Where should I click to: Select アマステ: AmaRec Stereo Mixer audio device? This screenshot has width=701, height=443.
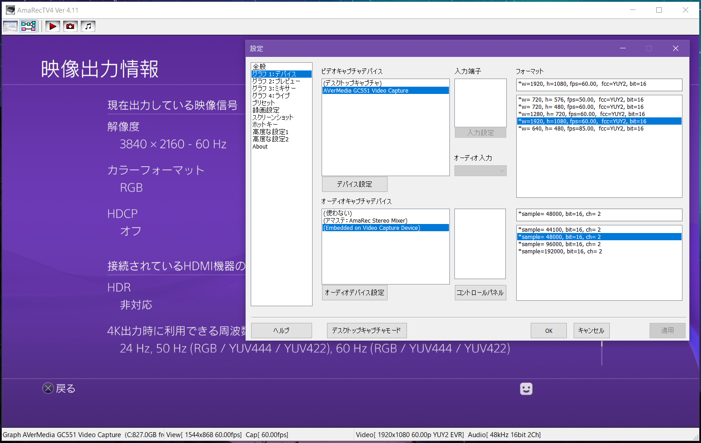(386, 220)
